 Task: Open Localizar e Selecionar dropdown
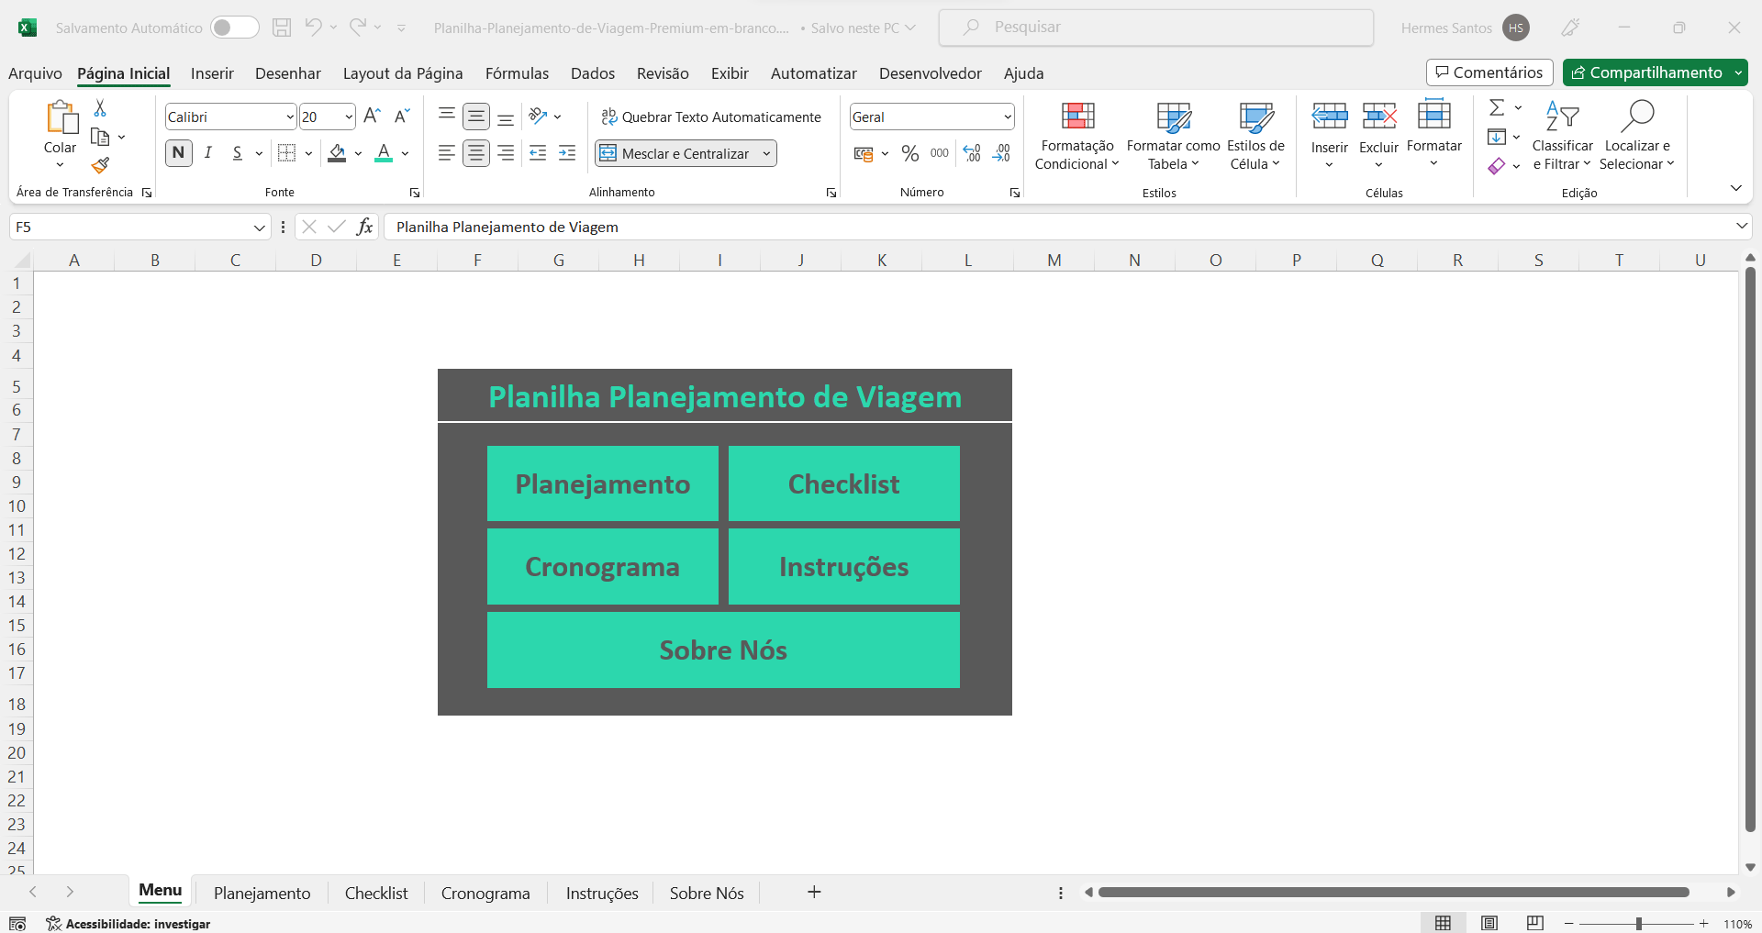click(x=1637, y=136)
